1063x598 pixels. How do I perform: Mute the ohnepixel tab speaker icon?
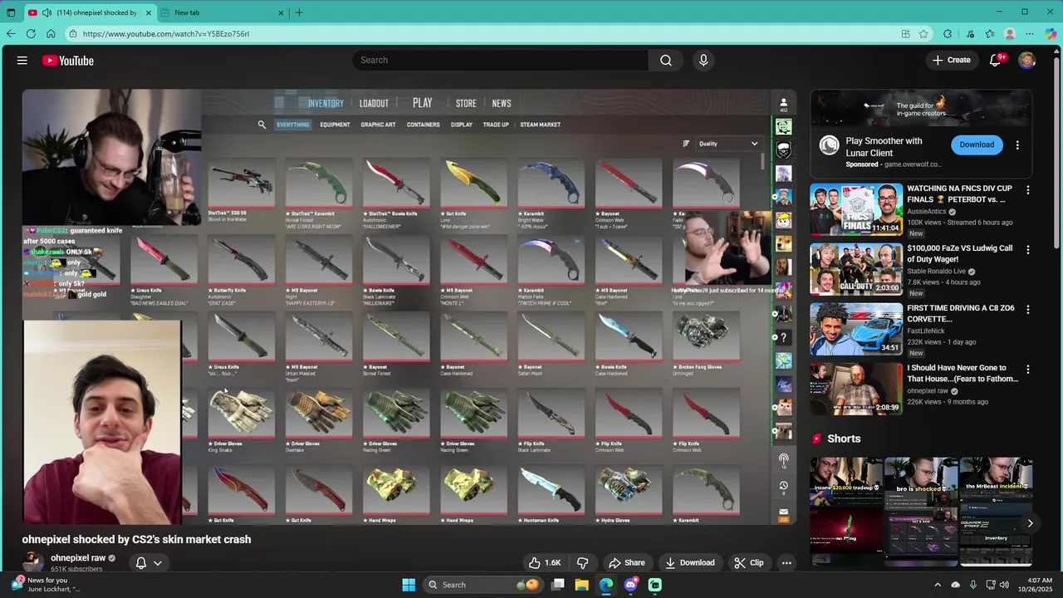point(47,12)
